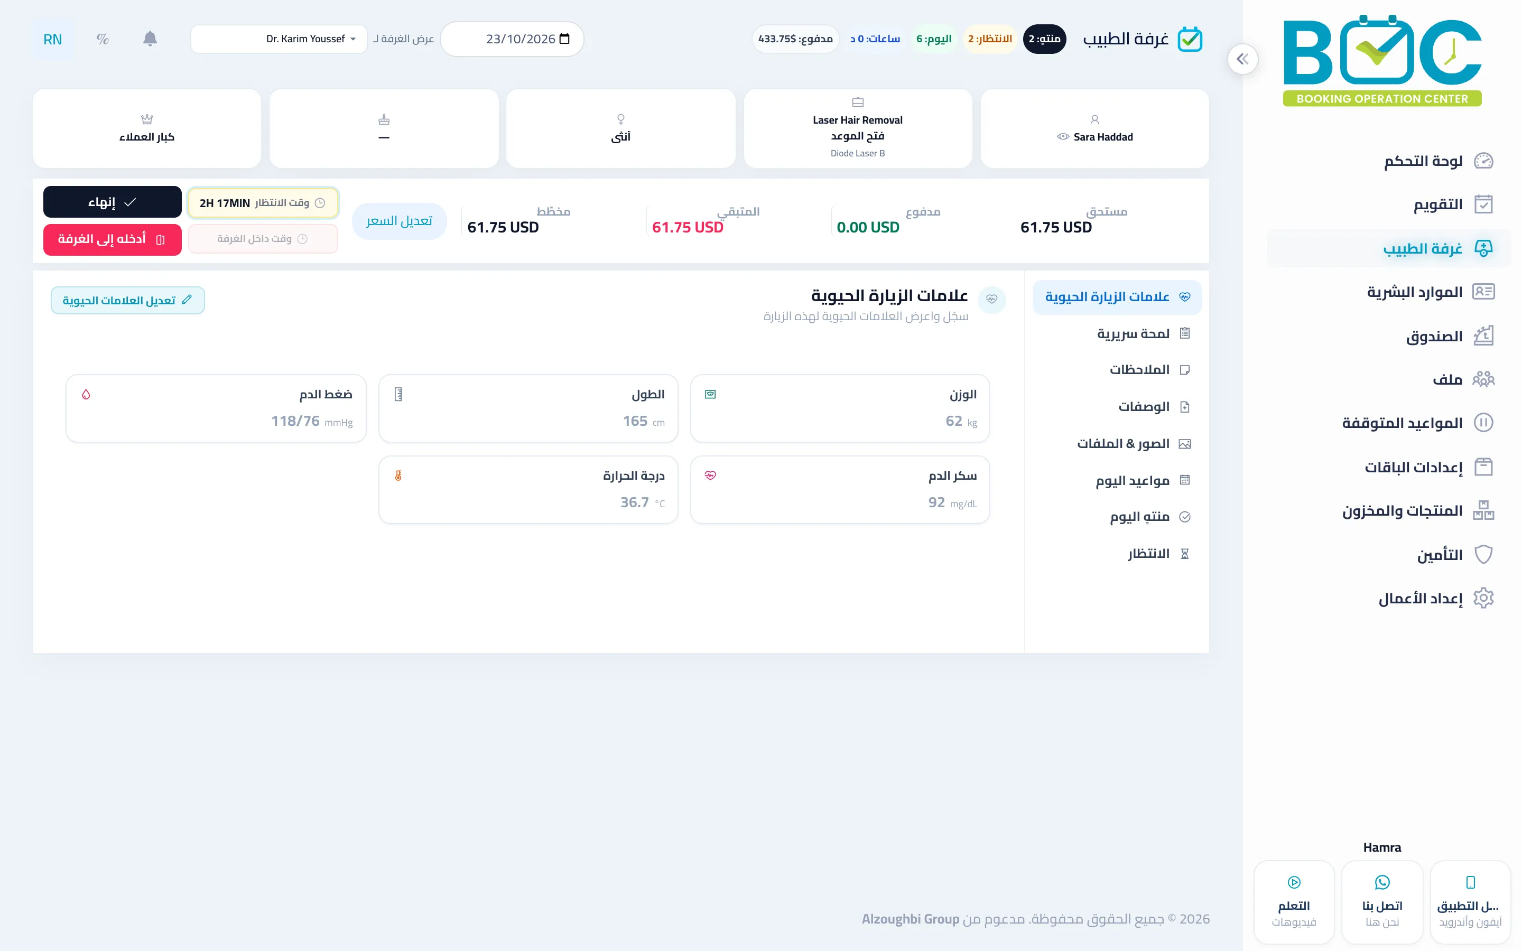
Task: Open مواعيد اليوم today's appointments tab
Action: tap(1117, 481)
